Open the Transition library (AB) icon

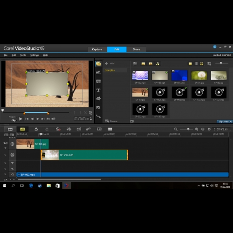(98, 81)
